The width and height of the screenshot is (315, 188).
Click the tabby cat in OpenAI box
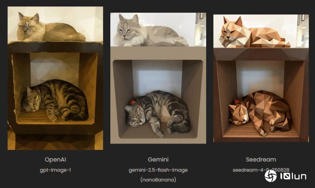pos(54,100)
